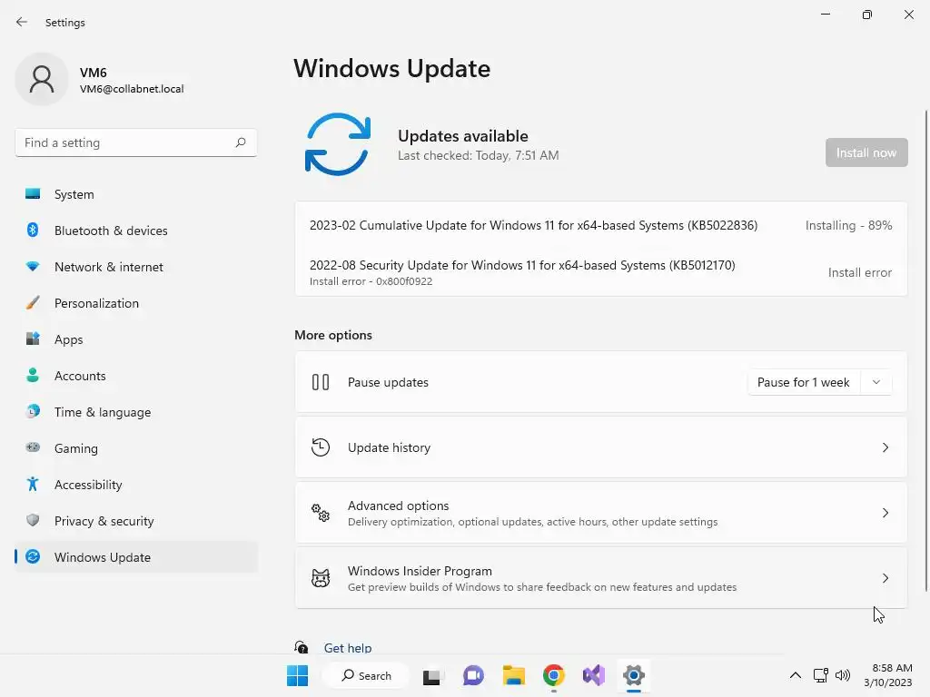Open Bluetooth & devices settings
This screenshot has width=930, height=697.
coord(136,231)
